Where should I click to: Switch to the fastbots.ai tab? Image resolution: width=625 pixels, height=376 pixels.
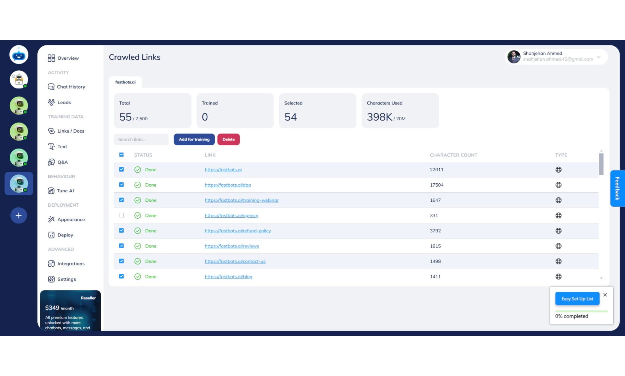[x=125, y=82]
